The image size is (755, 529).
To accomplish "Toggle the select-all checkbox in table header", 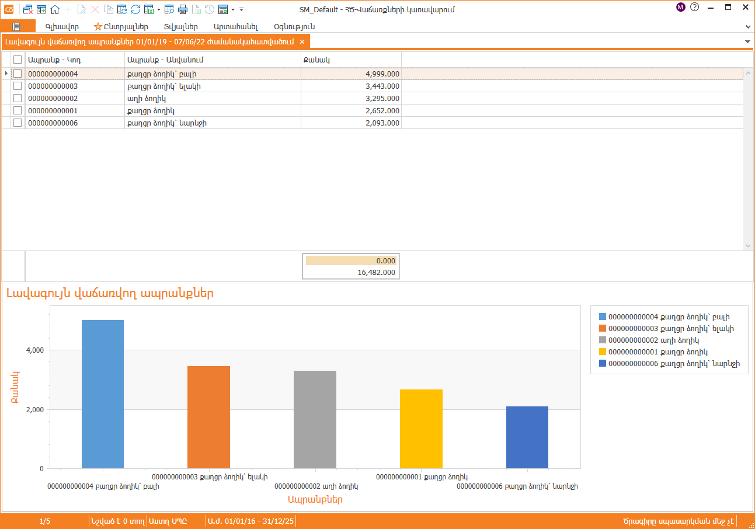I will click(18, 60).
